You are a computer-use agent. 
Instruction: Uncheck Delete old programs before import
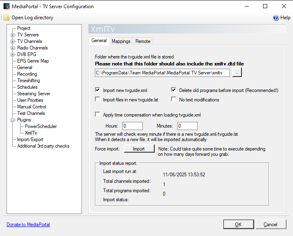point(174,90)
